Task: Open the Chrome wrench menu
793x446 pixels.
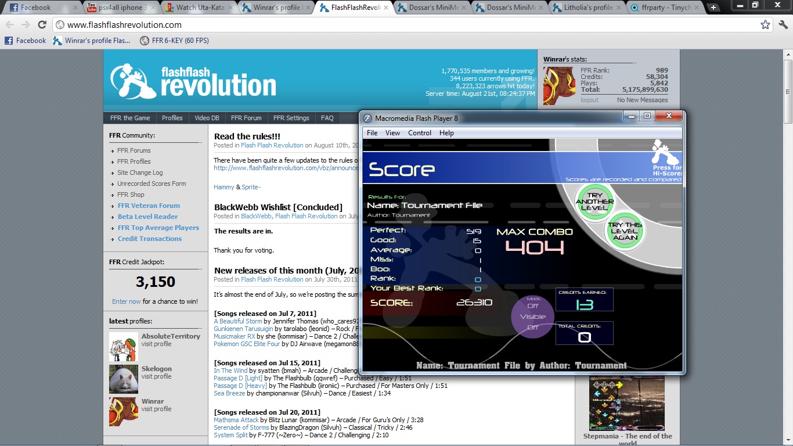Action: point(783,25)
